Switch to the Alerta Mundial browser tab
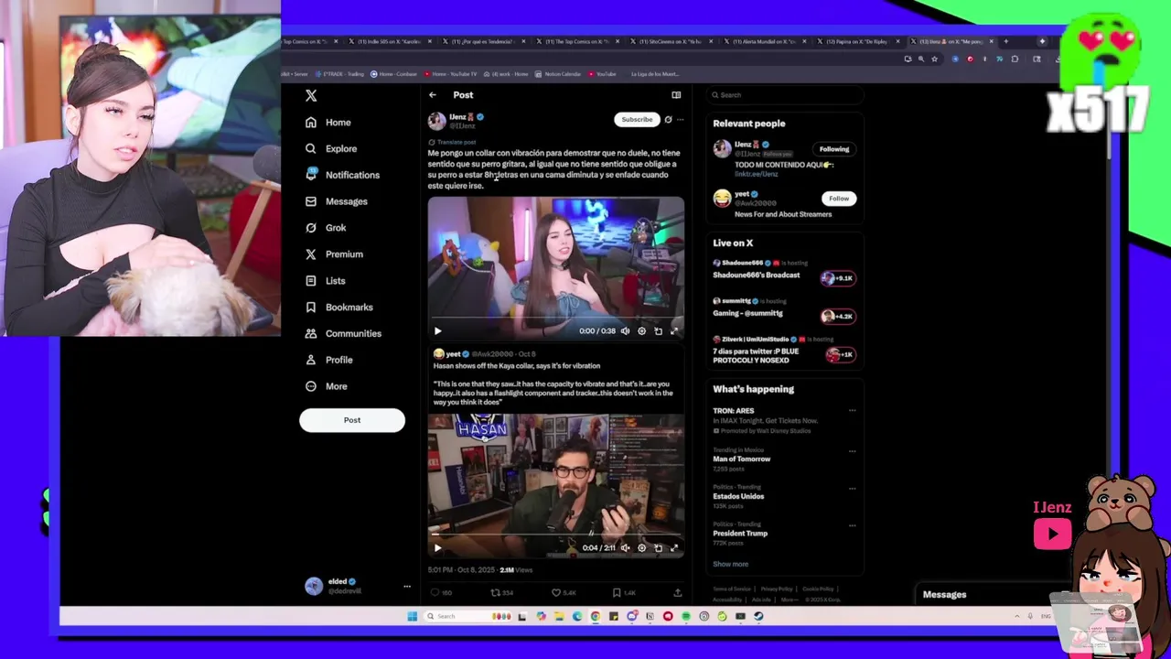The width and height of the screenshot is (1171, 659). click(764, 41)
